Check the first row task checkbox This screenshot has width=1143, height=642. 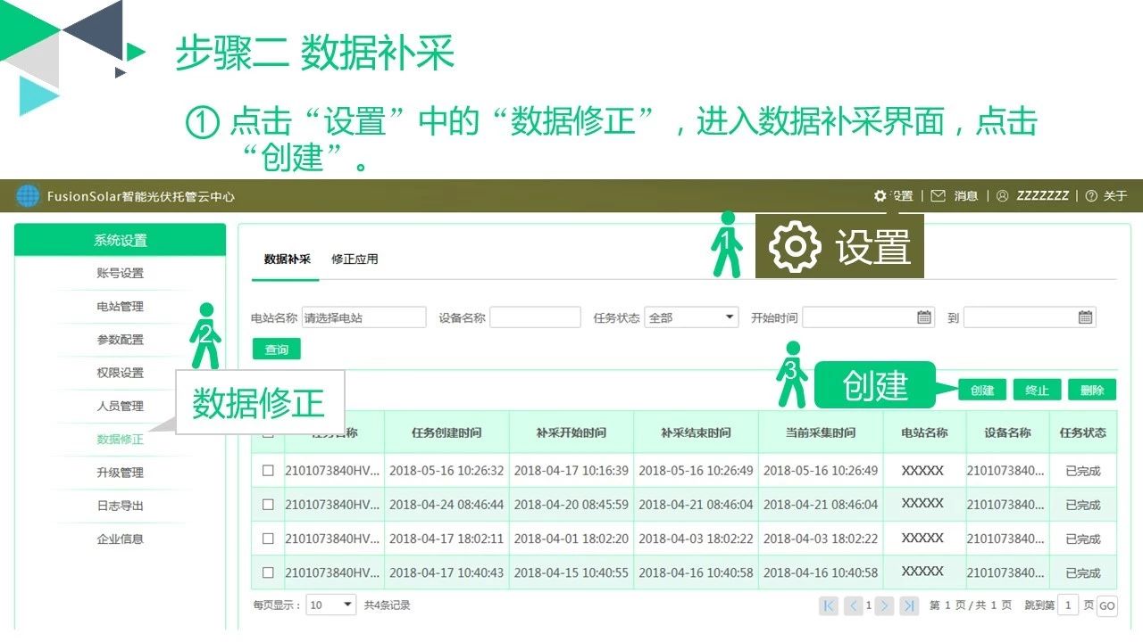tap(268, 470)
